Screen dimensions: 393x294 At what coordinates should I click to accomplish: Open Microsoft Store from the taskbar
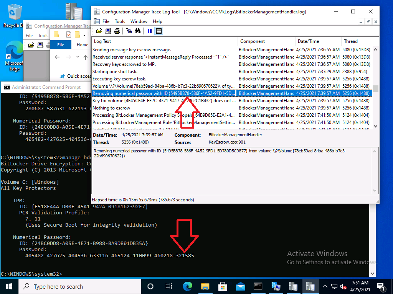pyautogui.click(x=223, y=286)
